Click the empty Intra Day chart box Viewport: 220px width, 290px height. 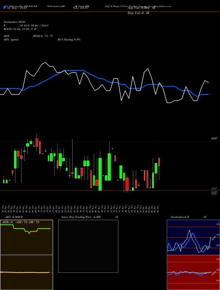pos(88,246)
